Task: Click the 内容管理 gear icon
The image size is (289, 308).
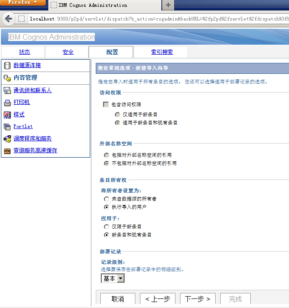Action: (x=7, y=78)
